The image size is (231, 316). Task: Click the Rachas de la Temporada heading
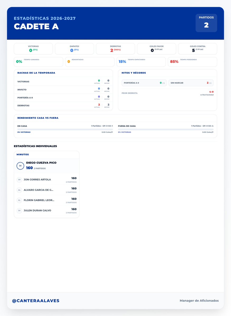(x=36, y=73)
